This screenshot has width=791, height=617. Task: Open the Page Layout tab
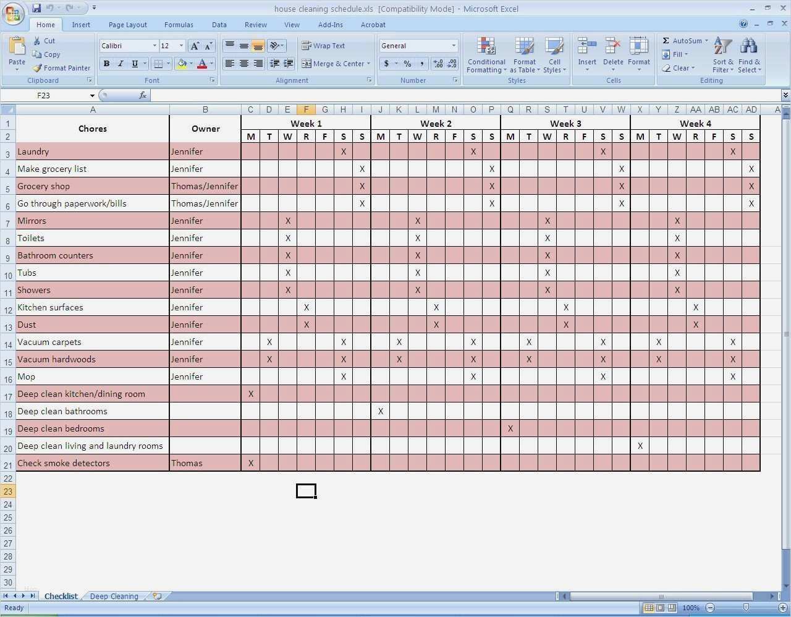tap(128, 25)
